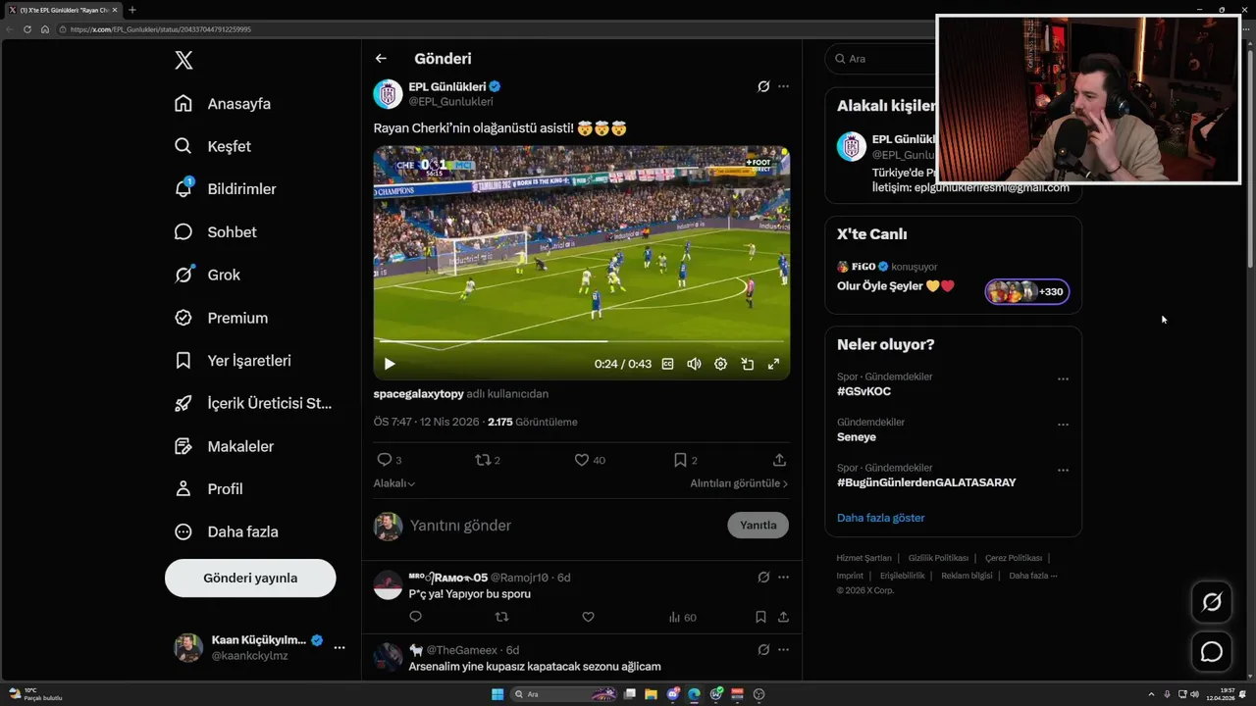
Task: Open Makaleler in the sidebar
Action: coord(225,446)
